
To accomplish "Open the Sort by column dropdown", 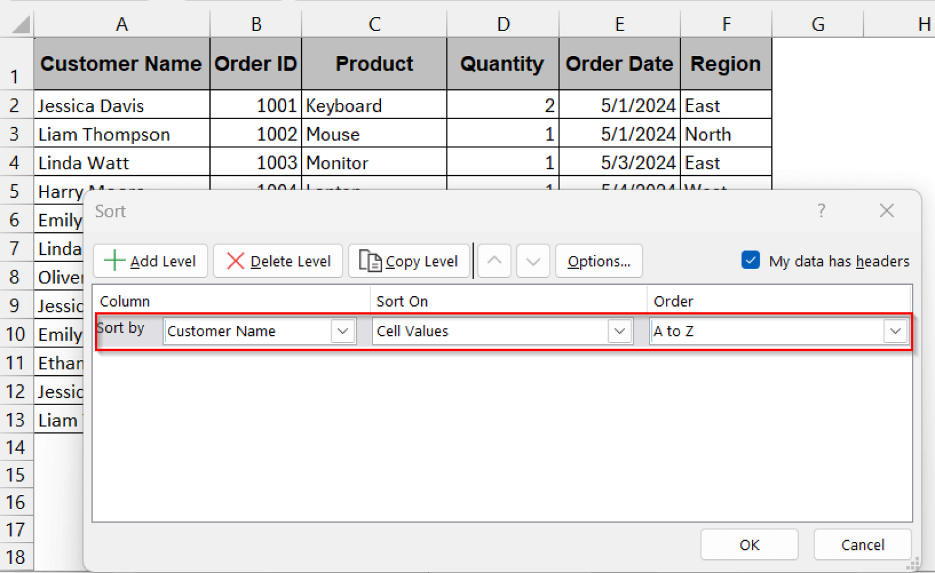I will 341,331.
